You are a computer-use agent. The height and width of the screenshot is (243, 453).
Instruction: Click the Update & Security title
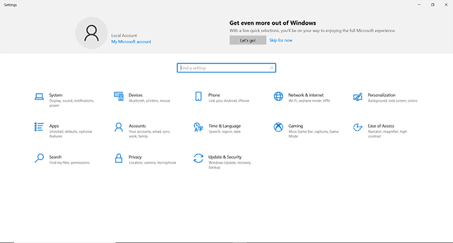point(225,157)
